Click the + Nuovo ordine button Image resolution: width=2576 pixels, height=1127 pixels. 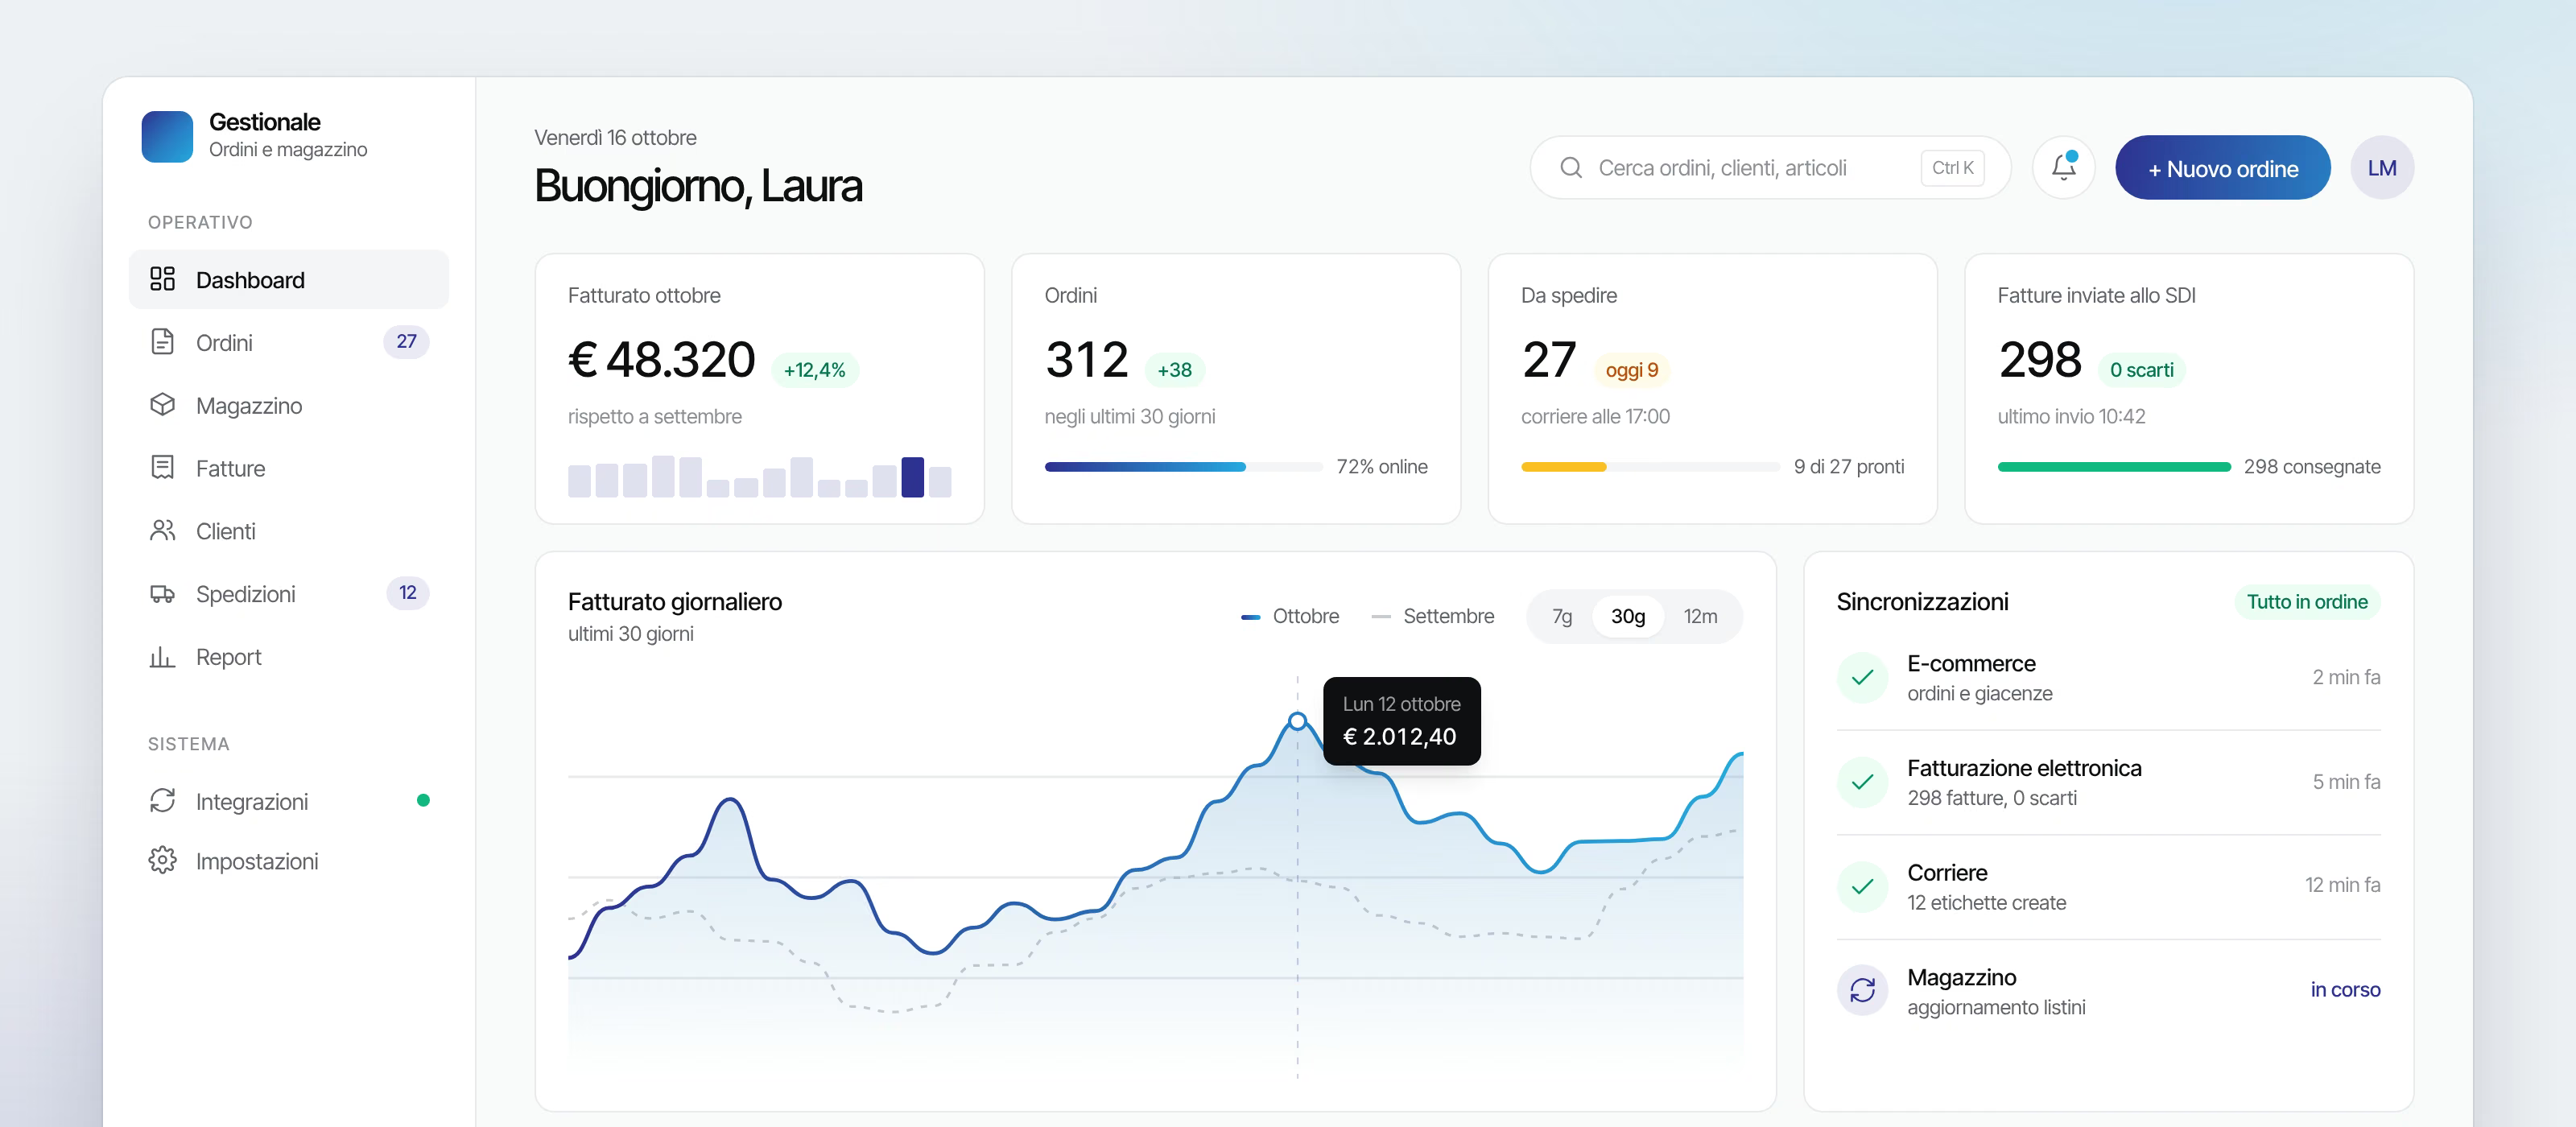point(2222,168)
